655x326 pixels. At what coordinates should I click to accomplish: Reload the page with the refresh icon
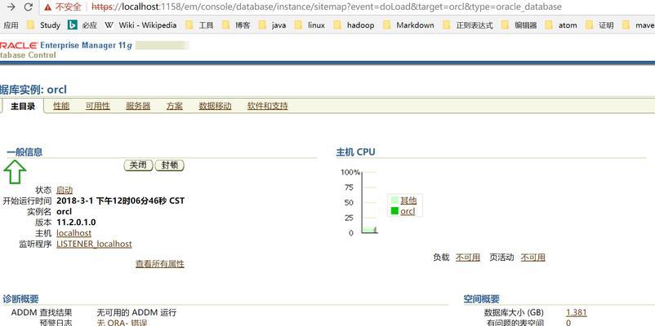pyautogui.click(x=29, y=7)
